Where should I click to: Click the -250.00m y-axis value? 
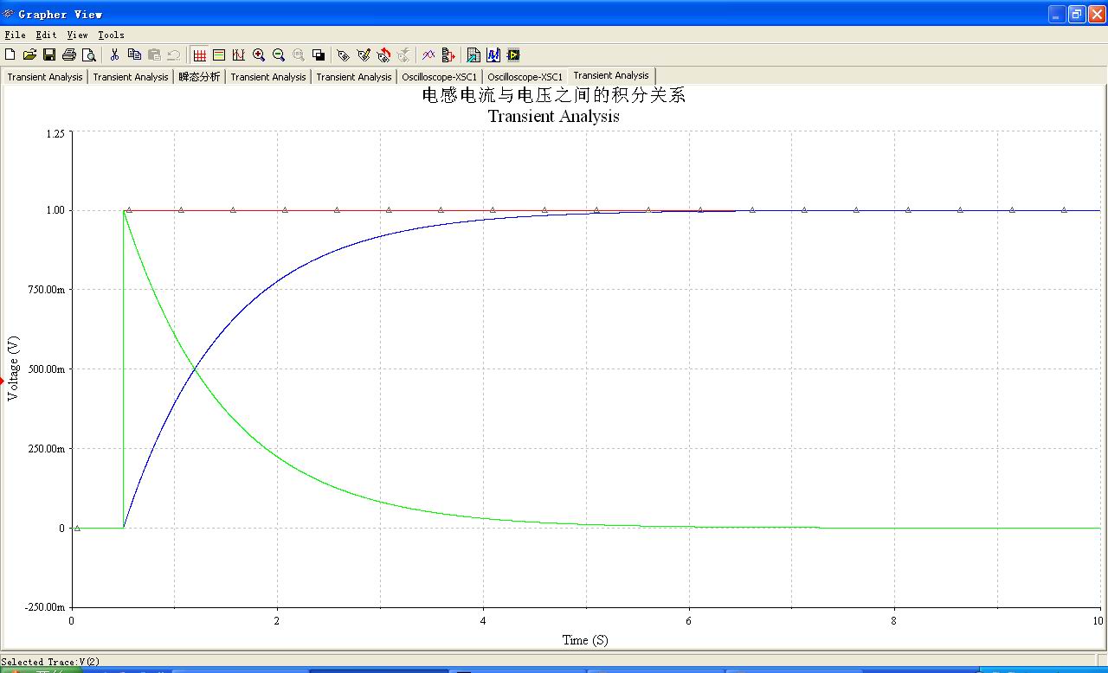point(45,607)
